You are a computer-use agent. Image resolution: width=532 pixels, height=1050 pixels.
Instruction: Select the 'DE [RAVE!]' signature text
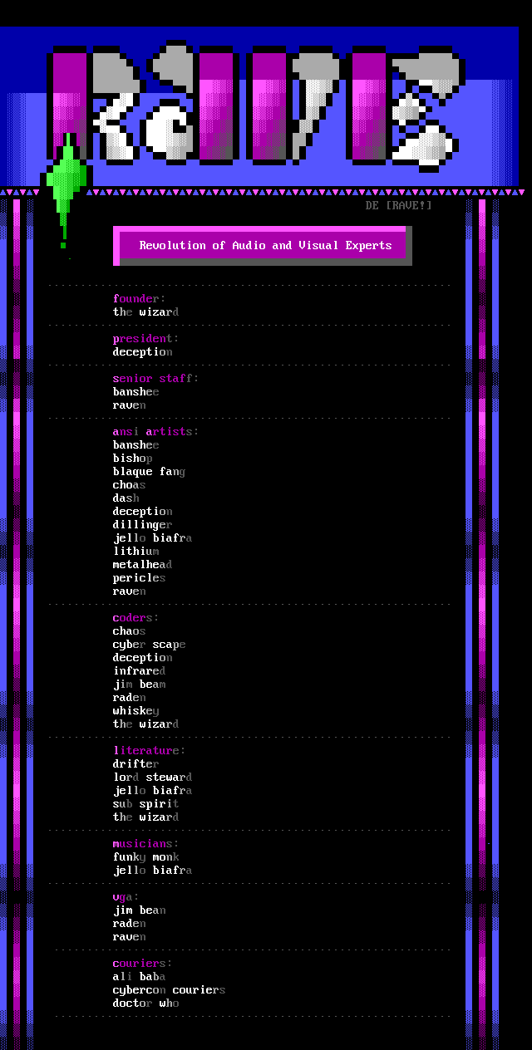(x=398, y=205)
